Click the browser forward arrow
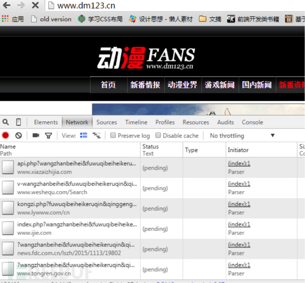 tap(21, 5)
